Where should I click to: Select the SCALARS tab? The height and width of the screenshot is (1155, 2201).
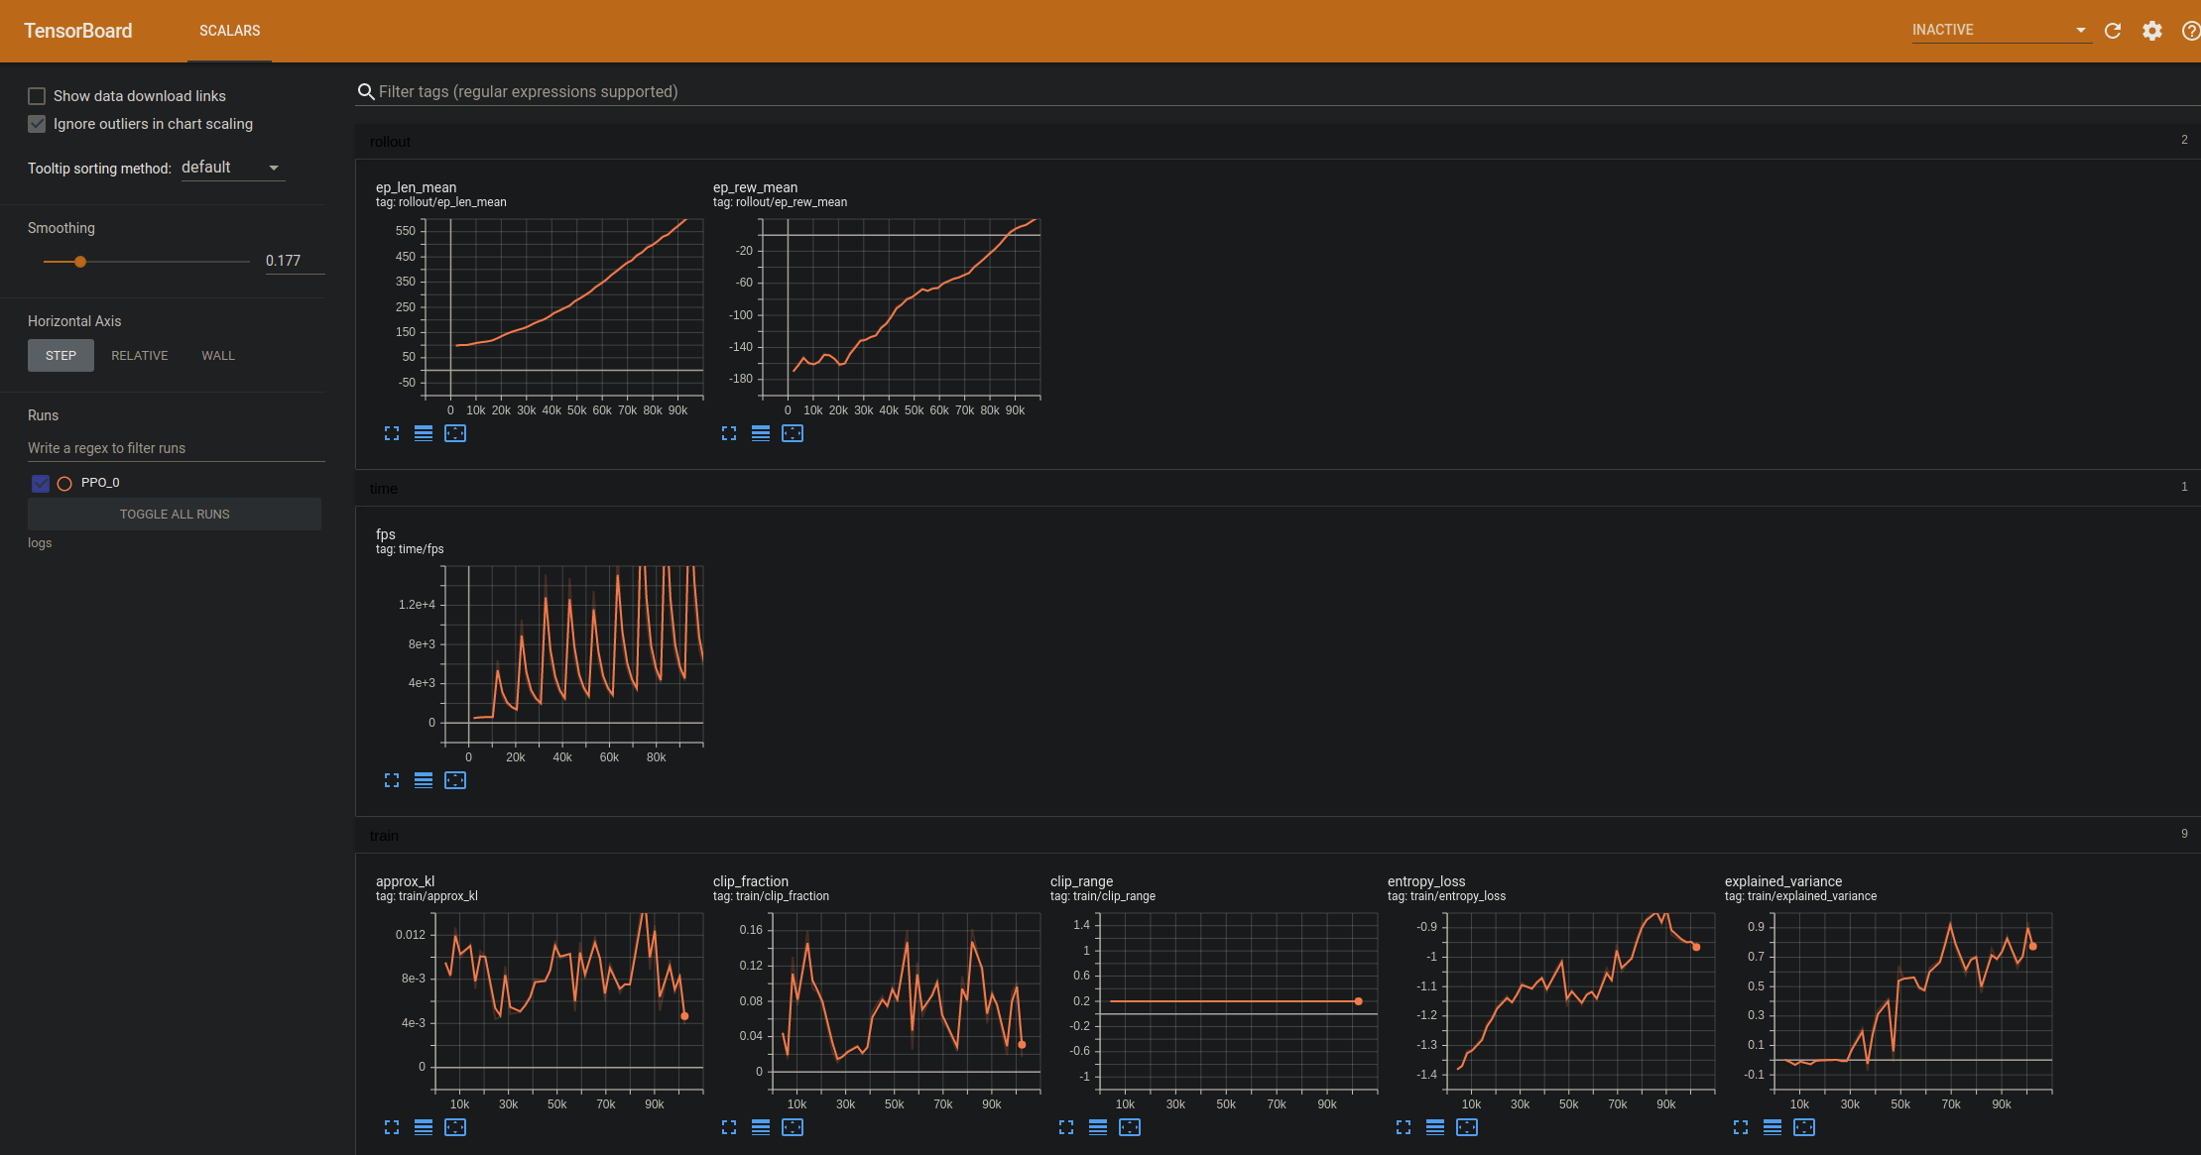pyautogui.click(x=229, y=31)
